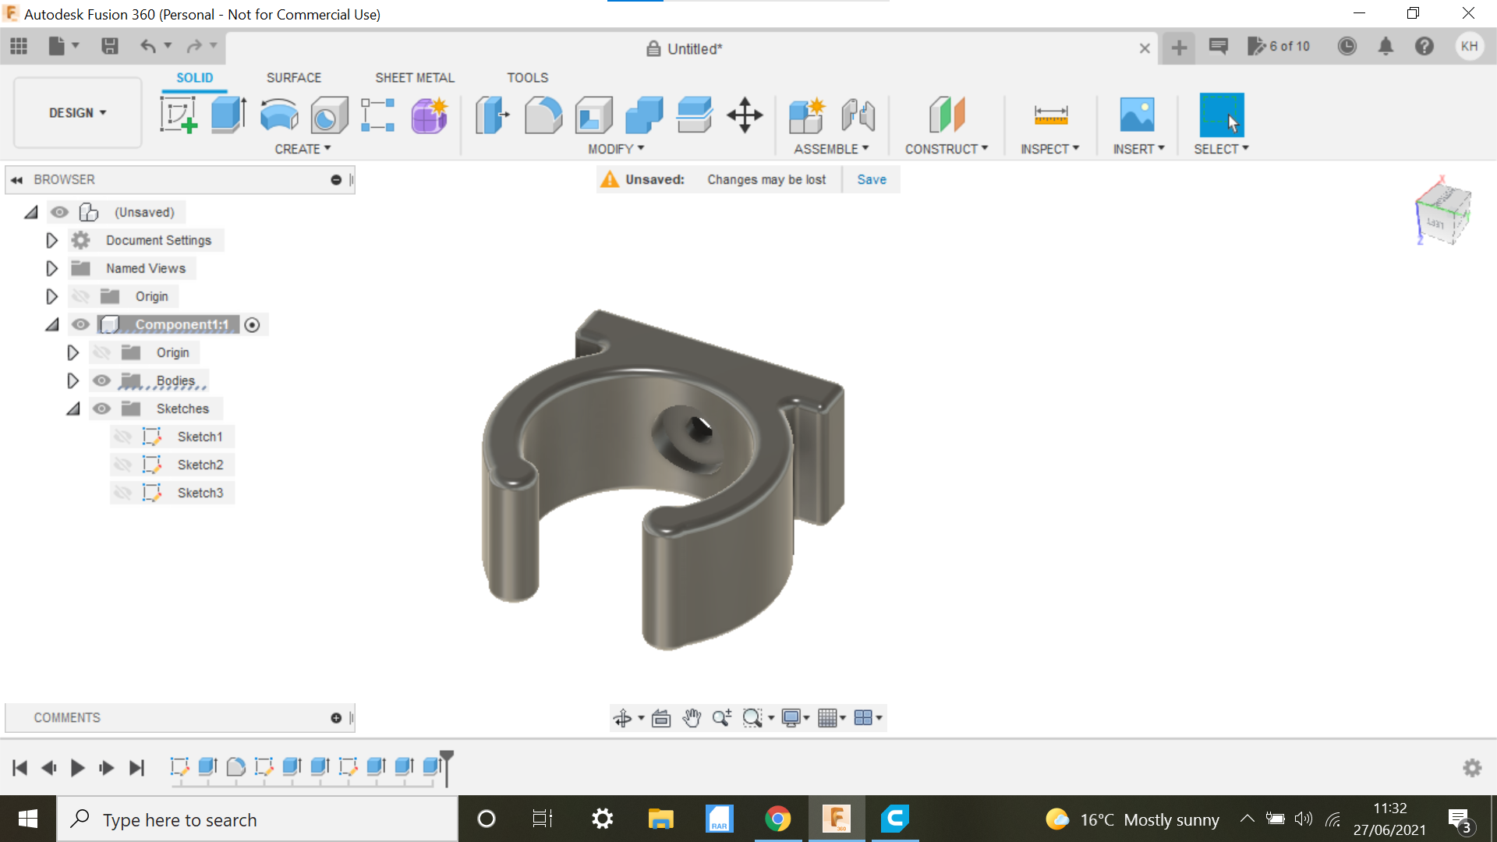The image size is (1497, 842).
Task: Open the notifications bell
Action: pos(1386,47)
